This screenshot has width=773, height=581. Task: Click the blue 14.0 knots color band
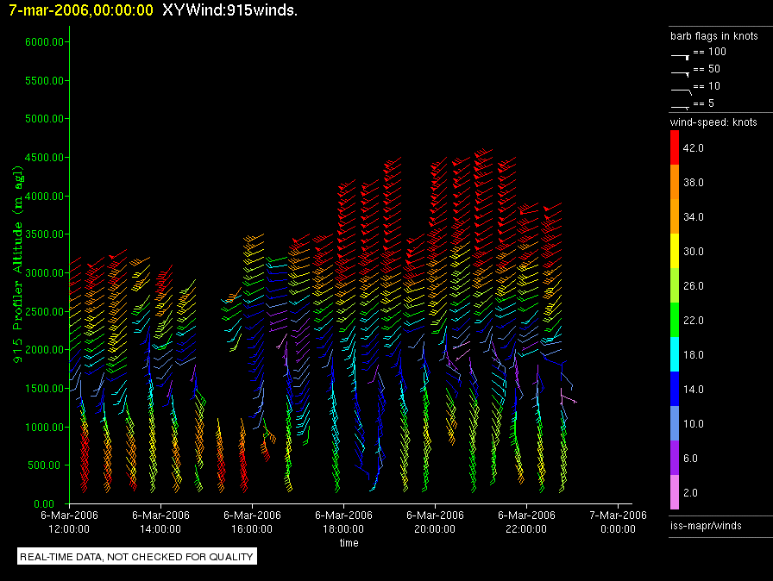point(675,390)
